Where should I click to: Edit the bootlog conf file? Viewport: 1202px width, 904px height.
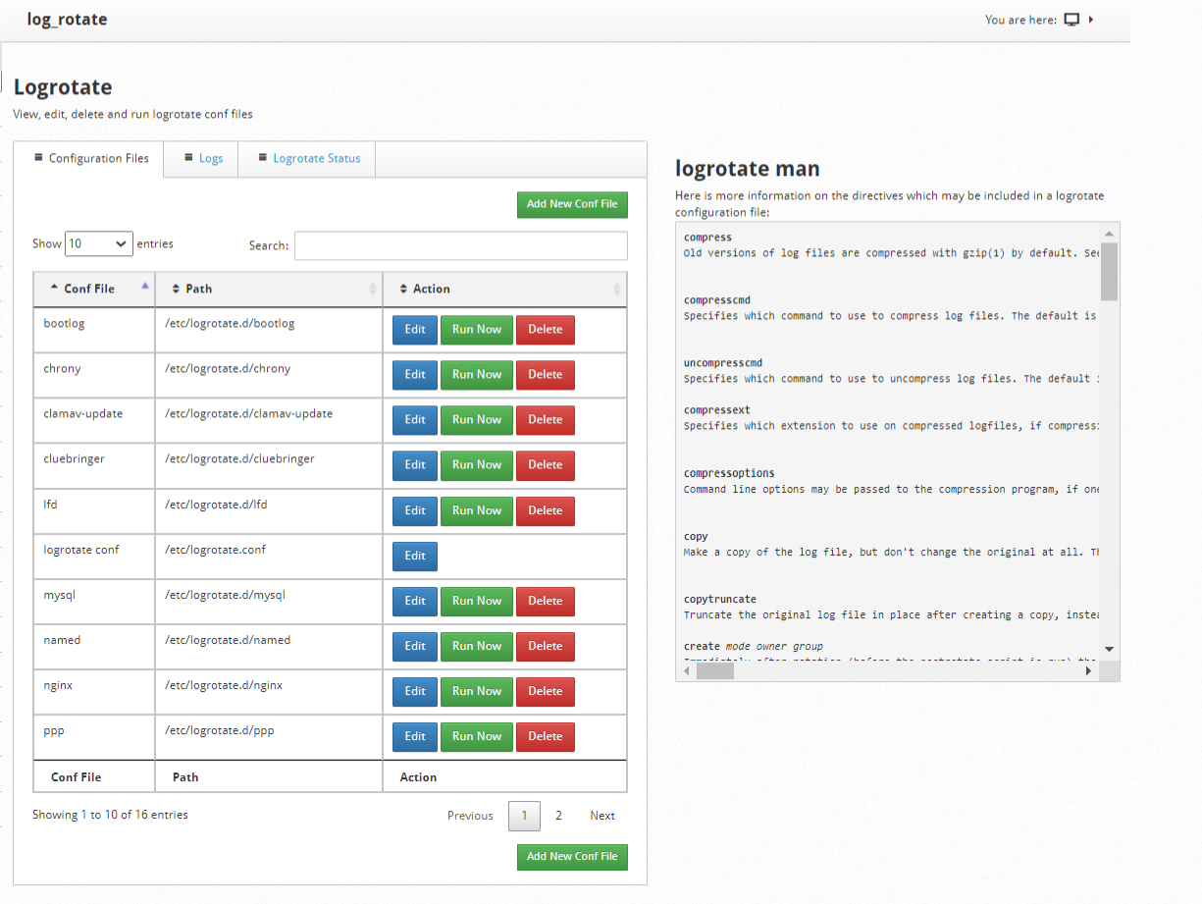(x=415, y=330)
